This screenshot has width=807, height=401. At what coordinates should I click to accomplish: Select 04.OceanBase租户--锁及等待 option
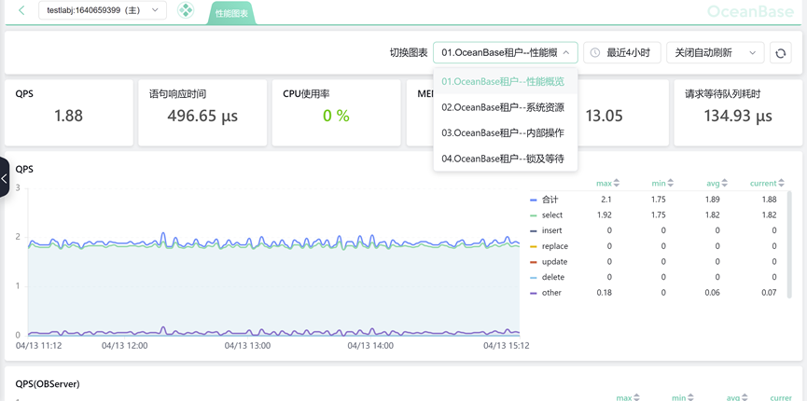pyautogui.click(x=506, y=159)
